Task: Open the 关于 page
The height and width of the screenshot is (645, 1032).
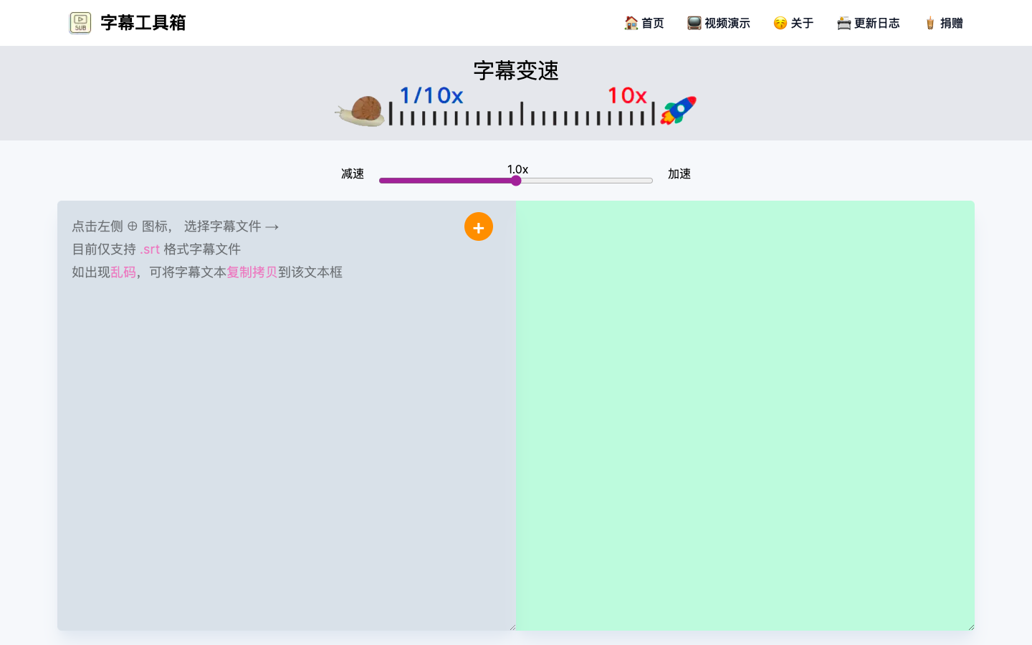Action: point(803,22)
